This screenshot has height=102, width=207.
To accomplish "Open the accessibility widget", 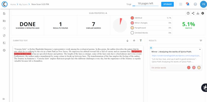I will [204, 88].
